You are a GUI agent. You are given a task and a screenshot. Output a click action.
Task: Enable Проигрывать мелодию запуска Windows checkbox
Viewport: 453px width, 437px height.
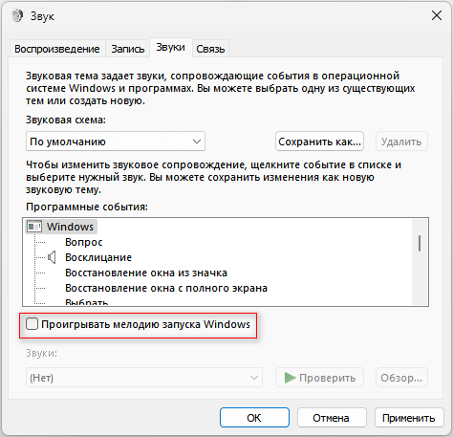tap(32, 324)
